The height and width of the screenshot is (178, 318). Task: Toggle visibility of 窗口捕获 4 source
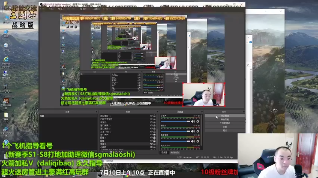pyautogui.click(x=151, y=116)
